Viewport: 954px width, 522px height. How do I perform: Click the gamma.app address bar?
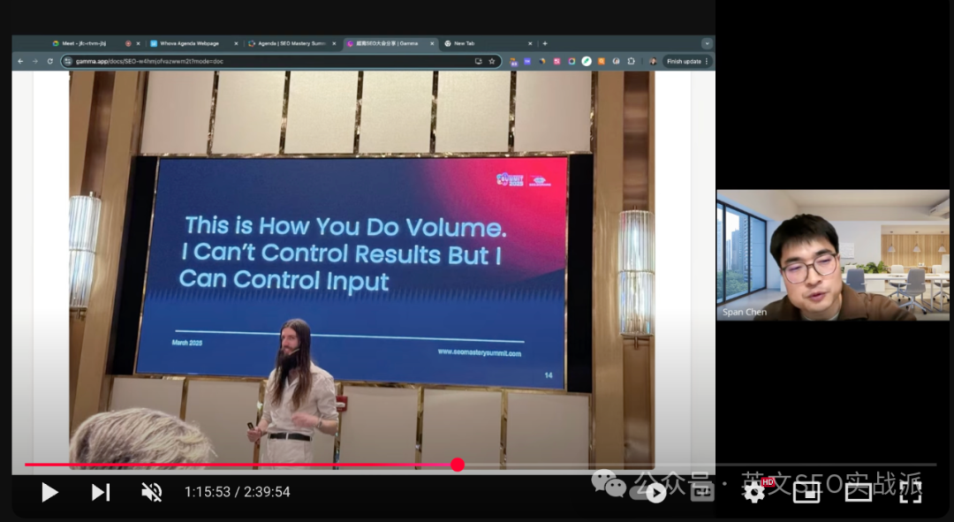pos(281,62)
